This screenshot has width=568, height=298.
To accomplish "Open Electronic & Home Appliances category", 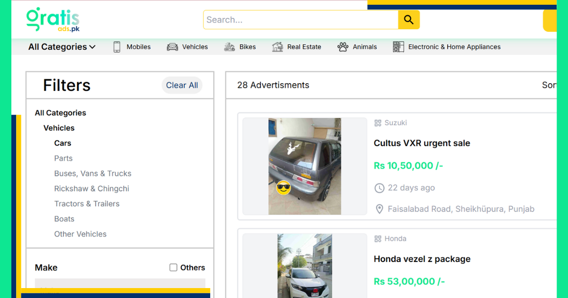I will click(454, 47).
